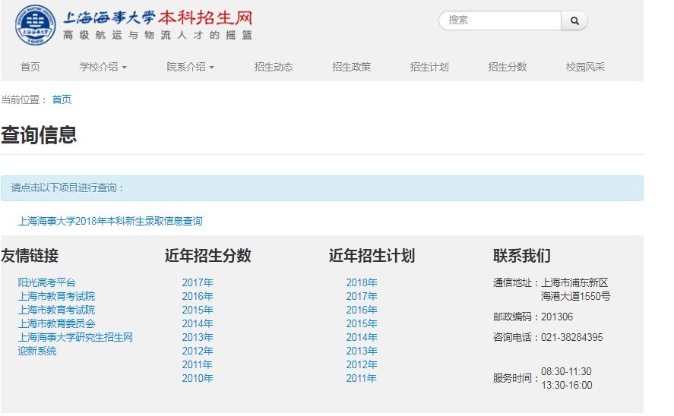674x416 pixels.
Task: Select 招生计划 in the navigation bar
Action: click(x=429, y=67)
